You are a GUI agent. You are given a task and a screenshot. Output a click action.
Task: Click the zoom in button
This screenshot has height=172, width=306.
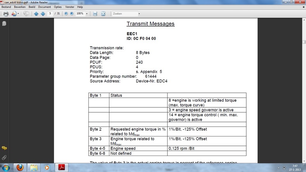pos(72,13)
